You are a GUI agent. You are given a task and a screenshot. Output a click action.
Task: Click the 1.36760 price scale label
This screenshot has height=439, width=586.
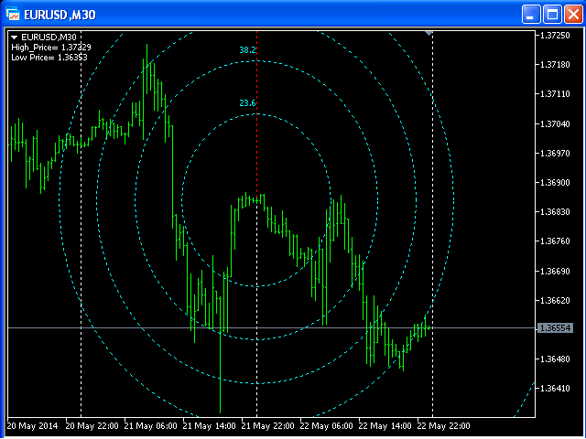556,241
